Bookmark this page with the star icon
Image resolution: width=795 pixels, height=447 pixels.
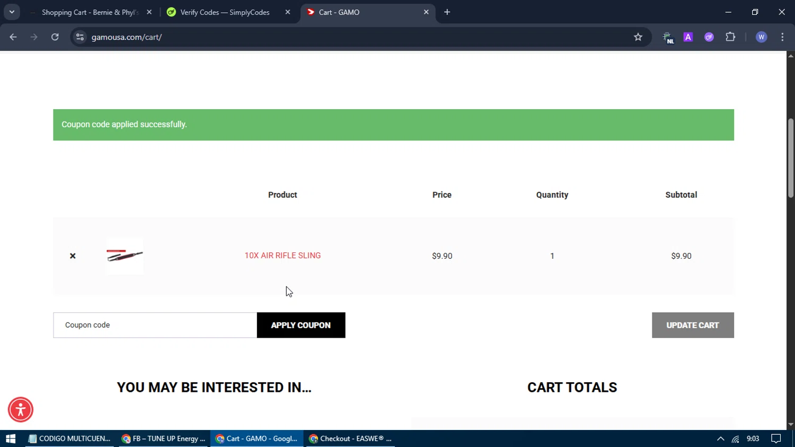coord(638,37)
